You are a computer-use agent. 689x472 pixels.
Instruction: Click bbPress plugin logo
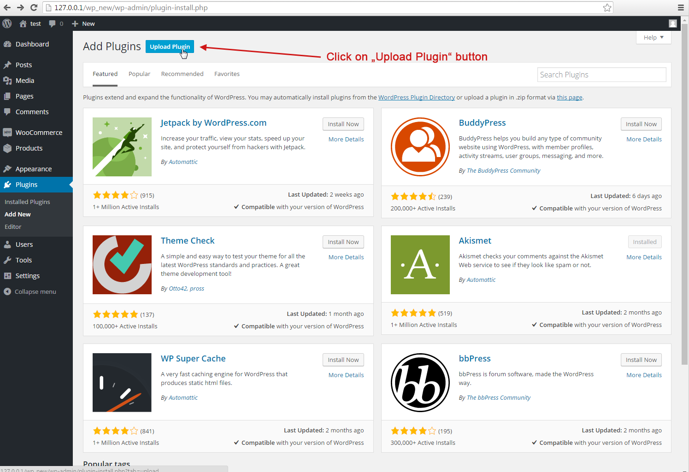coord(420,383)
